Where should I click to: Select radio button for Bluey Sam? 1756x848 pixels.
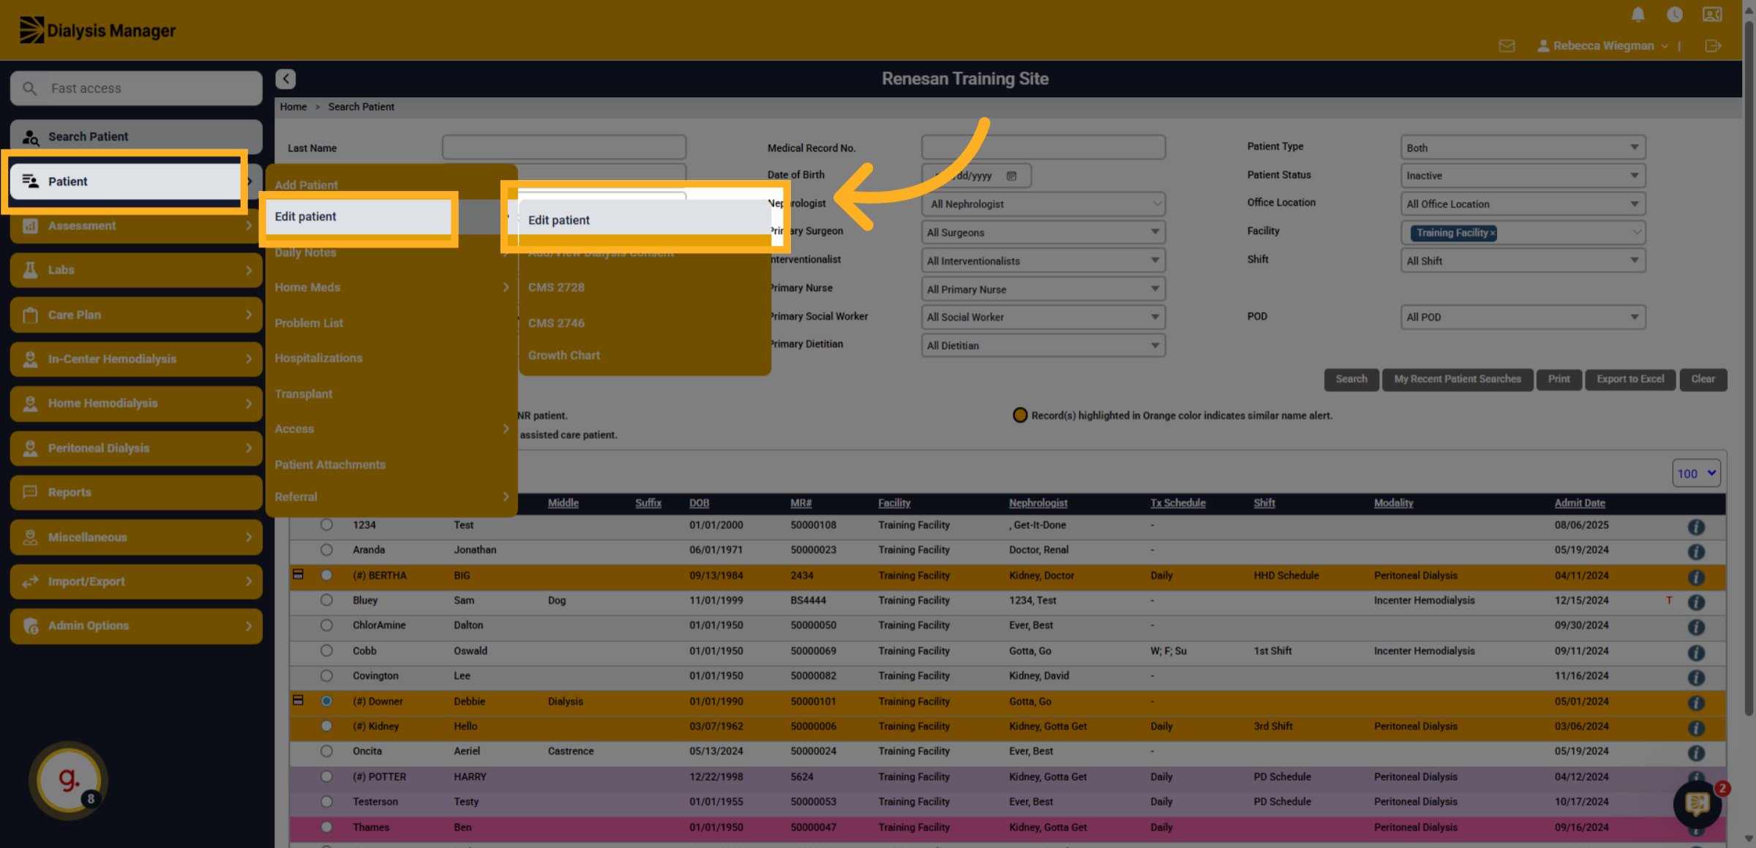click(326, 600)
